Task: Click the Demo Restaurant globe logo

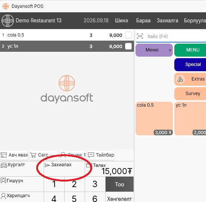Action: click(7, 20)
